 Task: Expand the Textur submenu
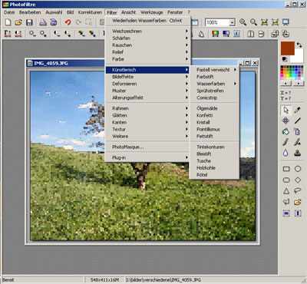pyautogui.click(x=148, y=129)
